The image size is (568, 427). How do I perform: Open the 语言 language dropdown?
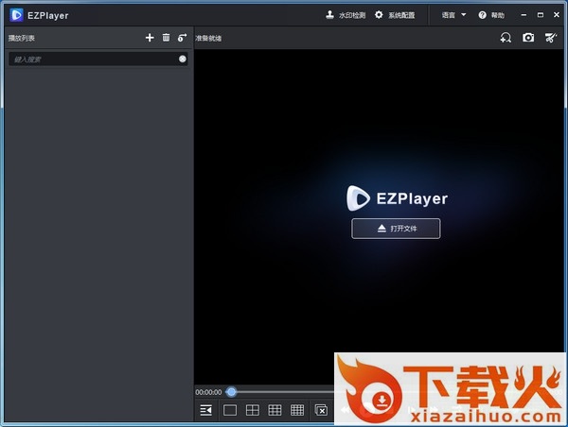[x=453, y=15]
